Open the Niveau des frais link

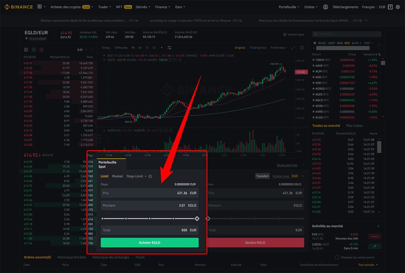(x=287, y=165)
